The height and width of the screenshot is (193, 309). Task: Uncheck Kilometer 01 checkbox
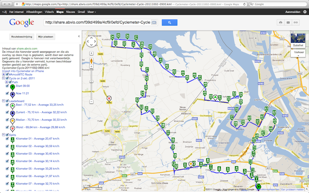pos(7,139)
